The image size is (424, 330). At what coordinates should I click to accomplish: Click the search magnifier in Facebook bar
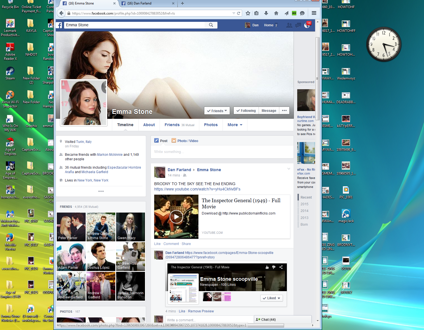point(211,25)
